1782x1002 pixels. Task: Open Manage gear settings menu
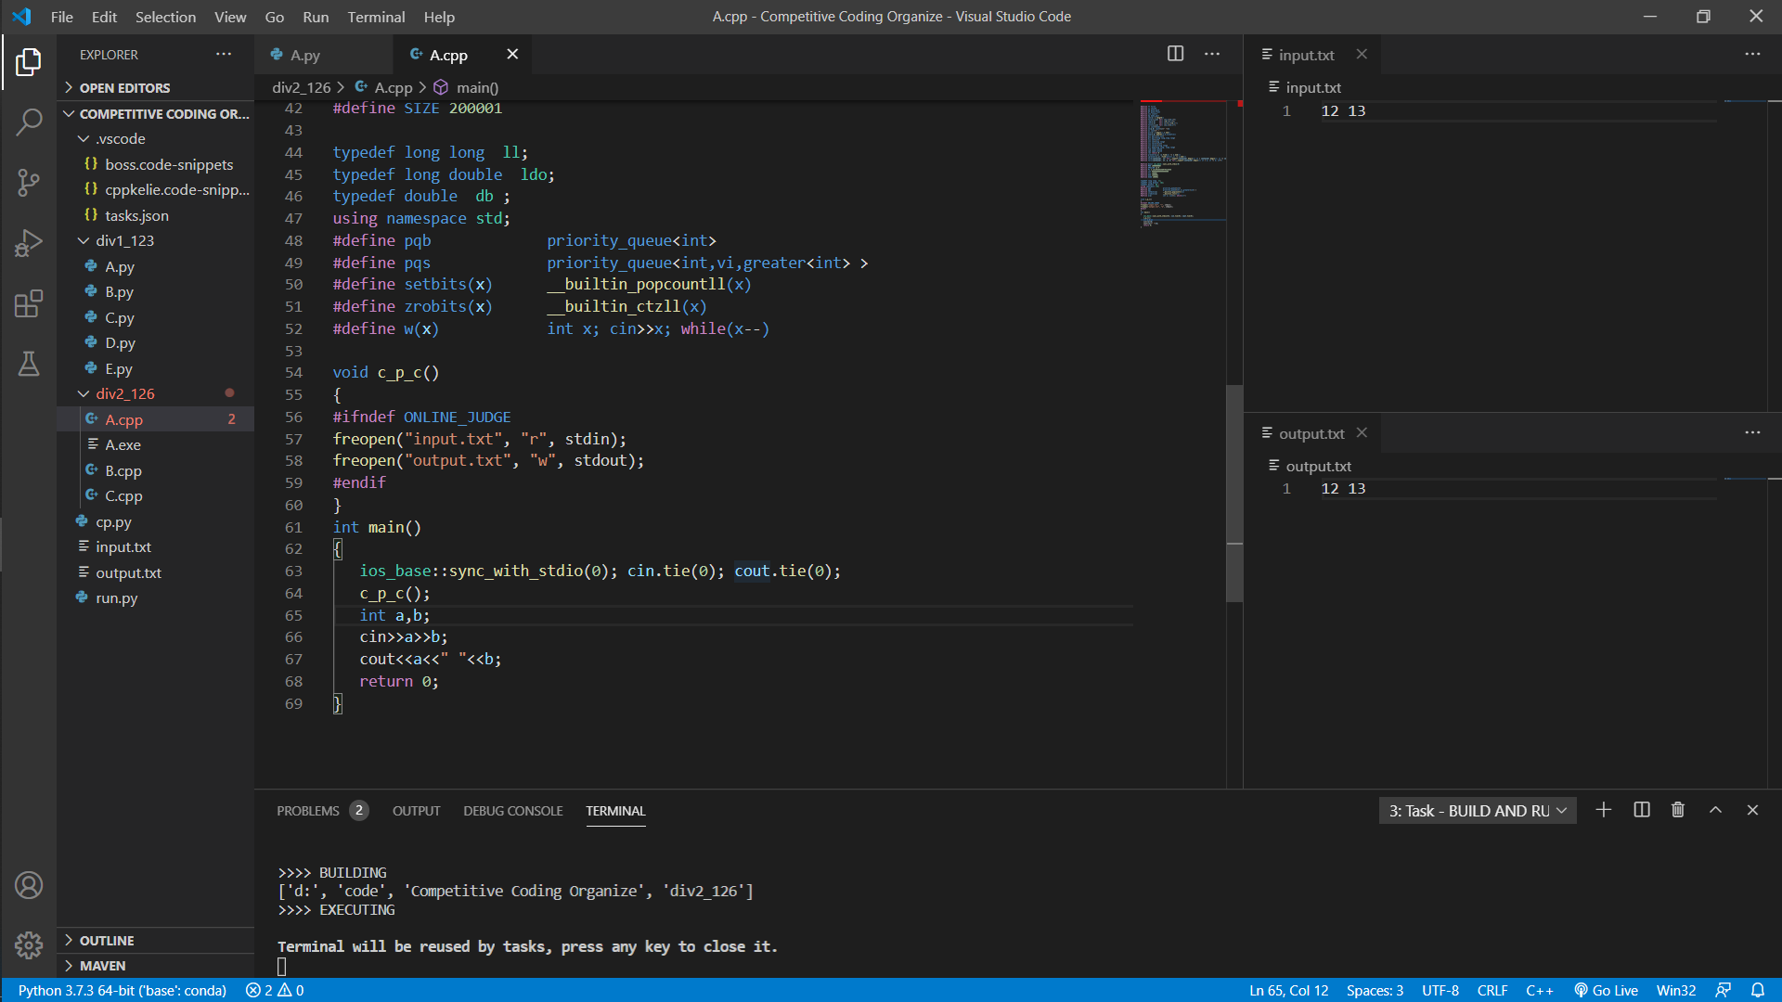29,944
